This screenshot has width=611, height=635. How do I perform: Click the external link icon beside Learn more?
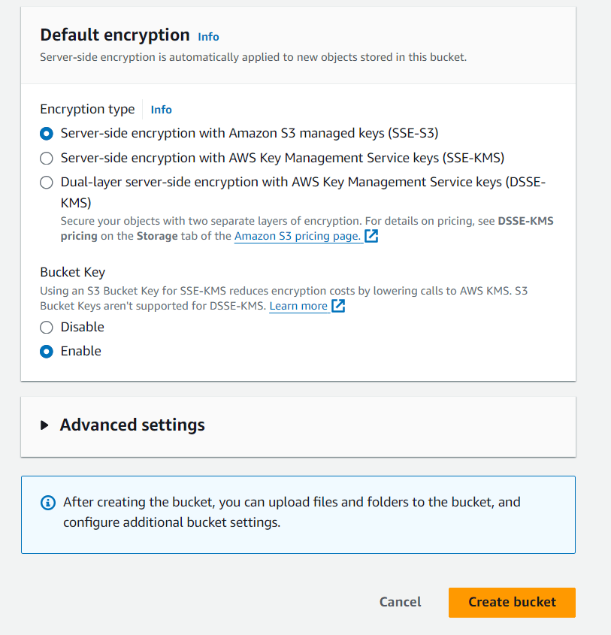(338, 306)
